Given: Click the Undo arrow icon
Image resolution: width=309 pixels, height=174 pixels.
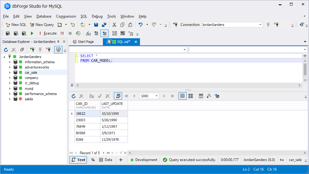Looking at the screenshot, I should point(141,25).
